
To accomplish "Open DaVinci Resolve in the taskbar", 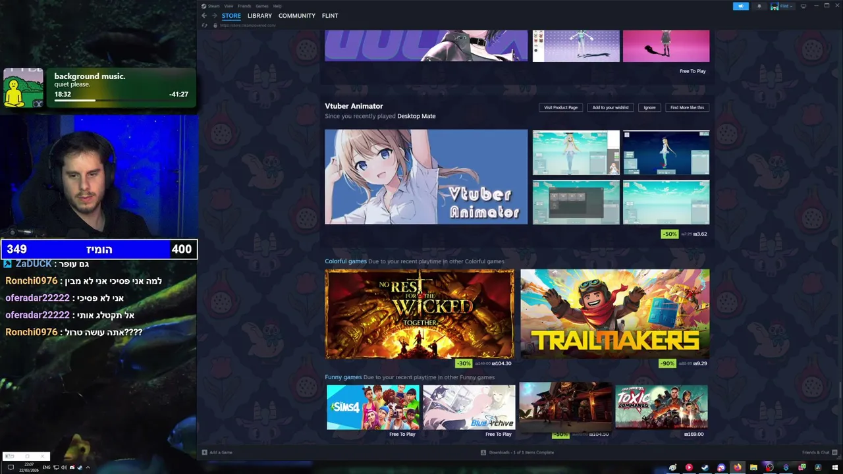I will [x=818, y=467].
